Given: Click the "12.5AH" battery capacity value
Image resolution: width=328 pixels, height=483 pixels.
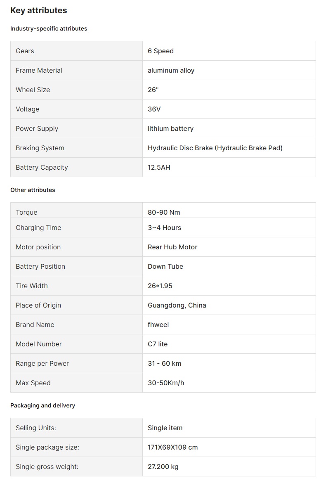Looking at the screenshot, I should (x=159, y=168).
